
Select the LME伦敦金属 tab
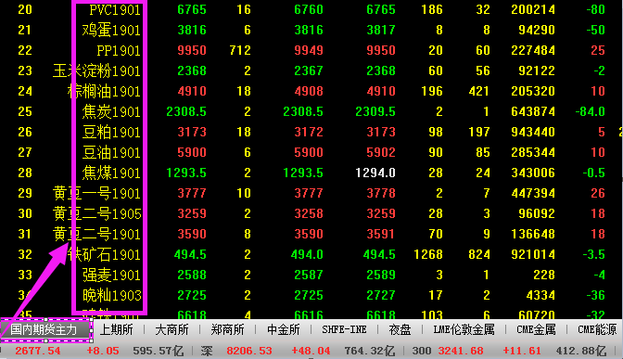464,329
